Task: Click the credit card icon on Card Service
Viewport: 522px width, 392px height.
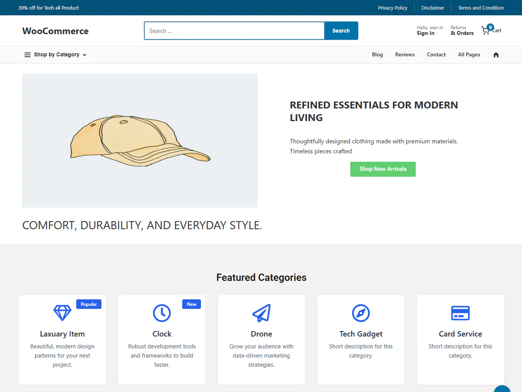Action: coord(460,313)
